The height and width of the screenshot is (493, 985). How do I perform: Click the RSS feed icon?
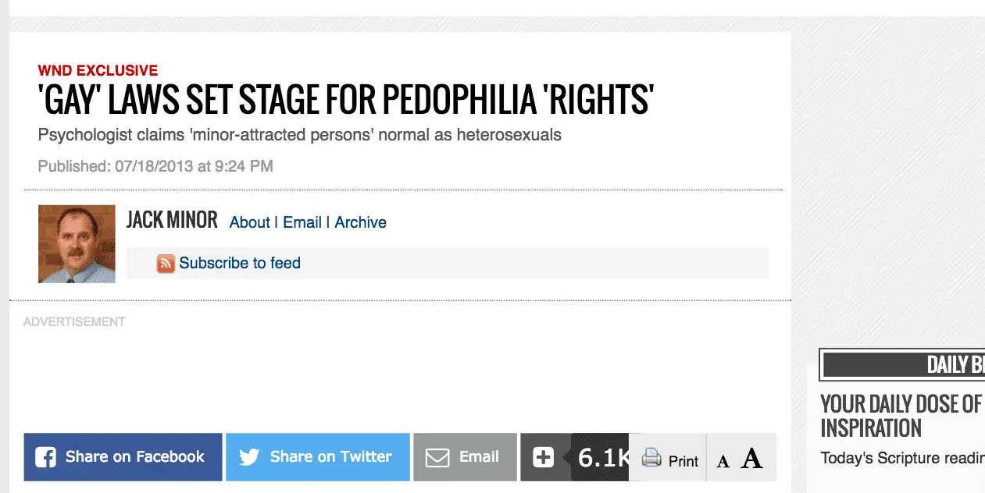point(166,264)
